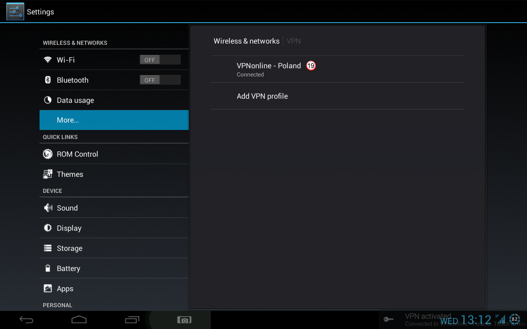Tap the Display brightness icon
527x329 pixels.
(x=48, y=228)
